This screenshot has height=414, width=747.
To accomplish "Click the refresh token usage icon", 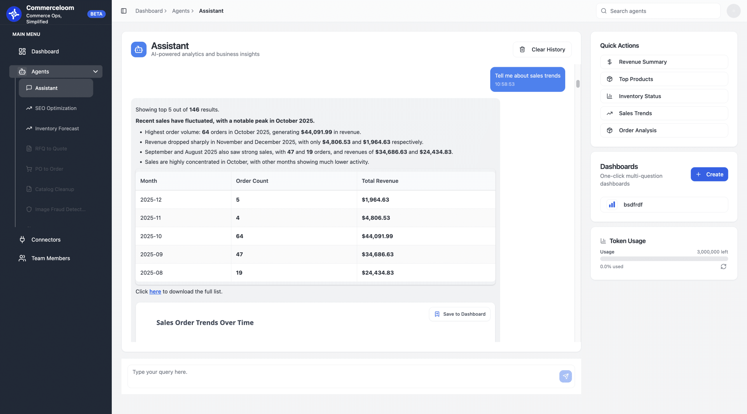I will point(723,266).
